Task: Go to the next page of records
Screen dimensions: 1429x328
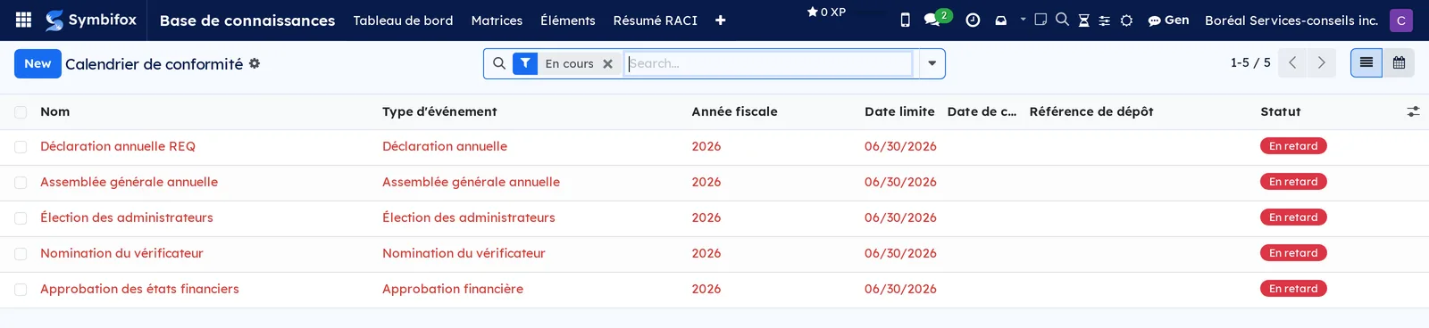Action: (1322, 63)
